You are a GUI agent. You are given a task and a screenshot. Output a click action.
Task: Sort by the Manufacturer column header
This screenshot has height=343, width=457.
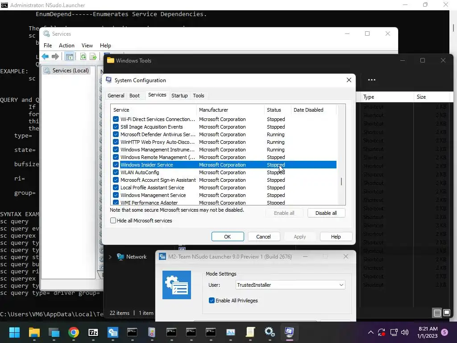230,110
